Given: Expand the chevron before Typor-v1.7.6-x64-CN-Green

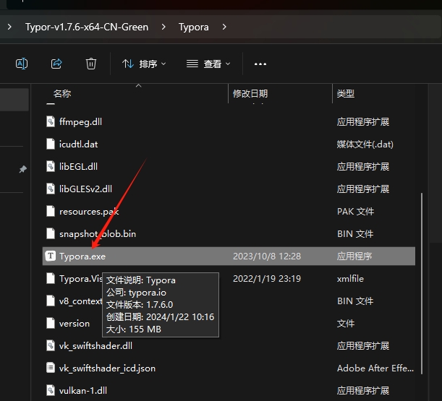Looking at the screenshot, I should pyautogui.click(x=9, y=27).
